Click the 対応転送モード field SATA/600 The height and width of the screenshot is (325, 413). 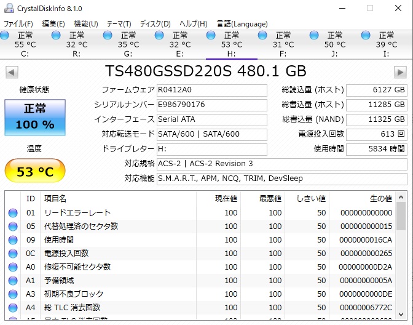tap(212, 134)
